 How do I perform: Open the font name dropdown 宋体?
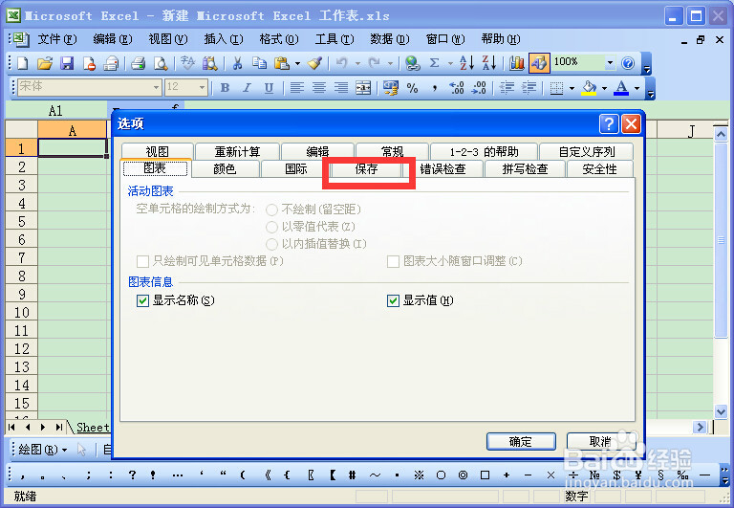157,87
